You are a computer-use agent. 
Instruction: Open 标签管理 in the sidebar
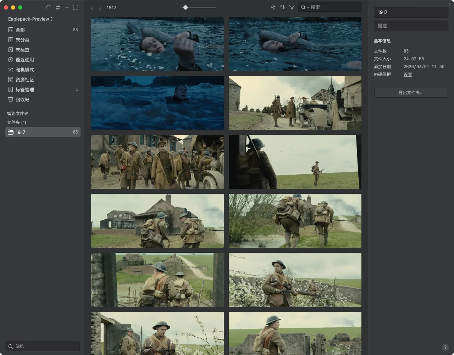43,89
